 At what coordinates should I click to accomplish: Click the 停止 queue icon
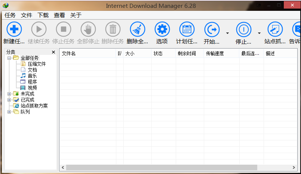243,29
